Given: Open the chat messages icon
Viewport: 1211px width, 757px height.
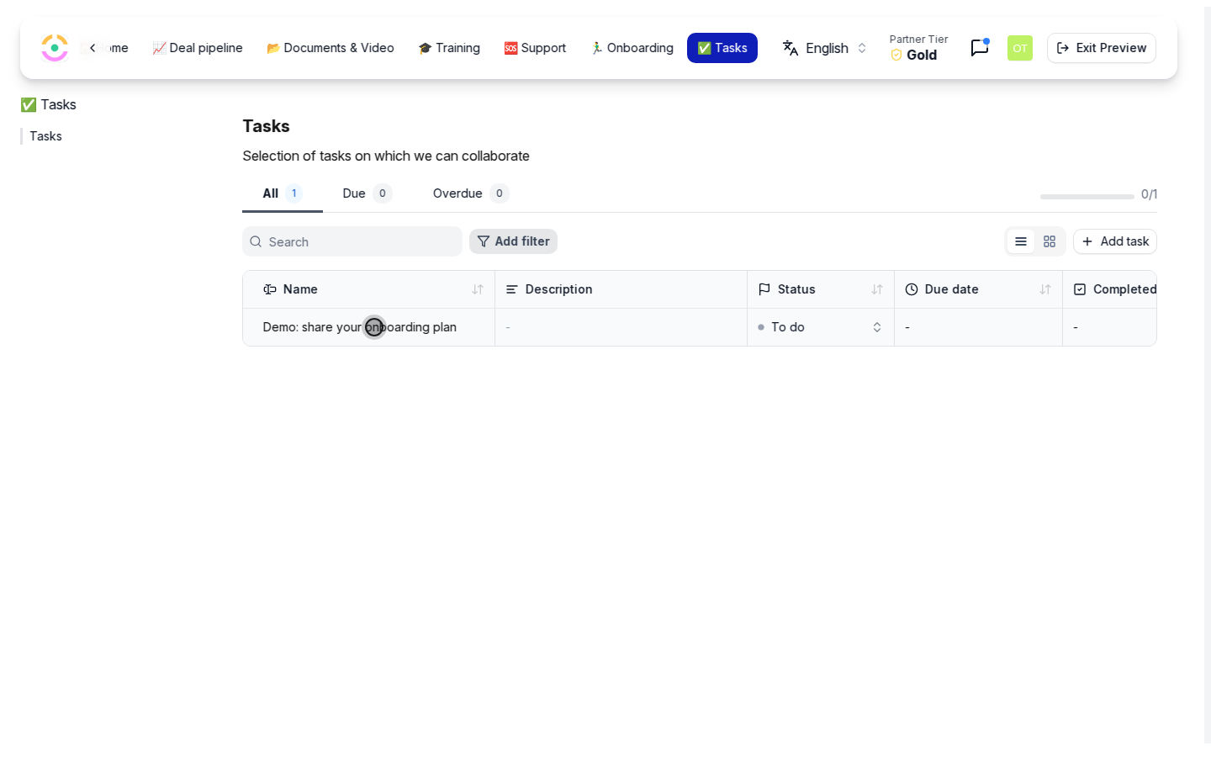Looking at the screenshot, I should click(x=979, y=48).
